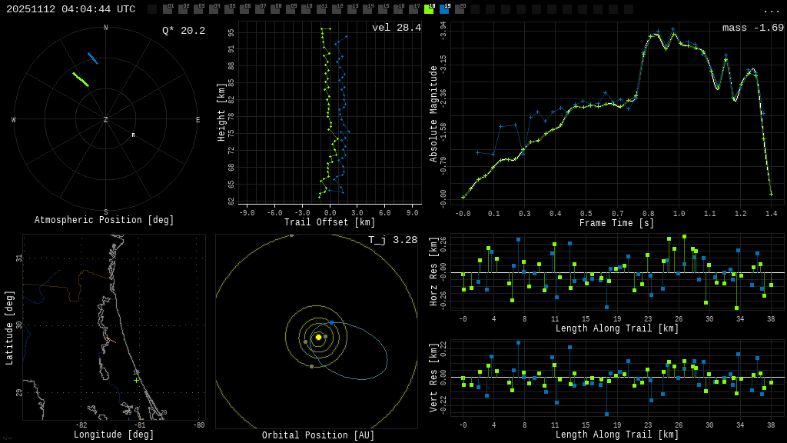Select the gray station 01 box
The width and height of the screenshot is (787, 443).
[x=168, y=9]
